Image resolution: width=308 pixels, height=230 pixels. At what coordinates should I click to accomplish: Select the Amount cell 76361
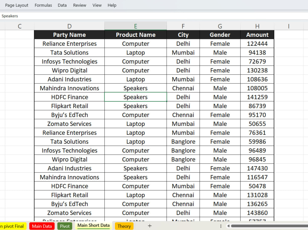click(257, 133)
